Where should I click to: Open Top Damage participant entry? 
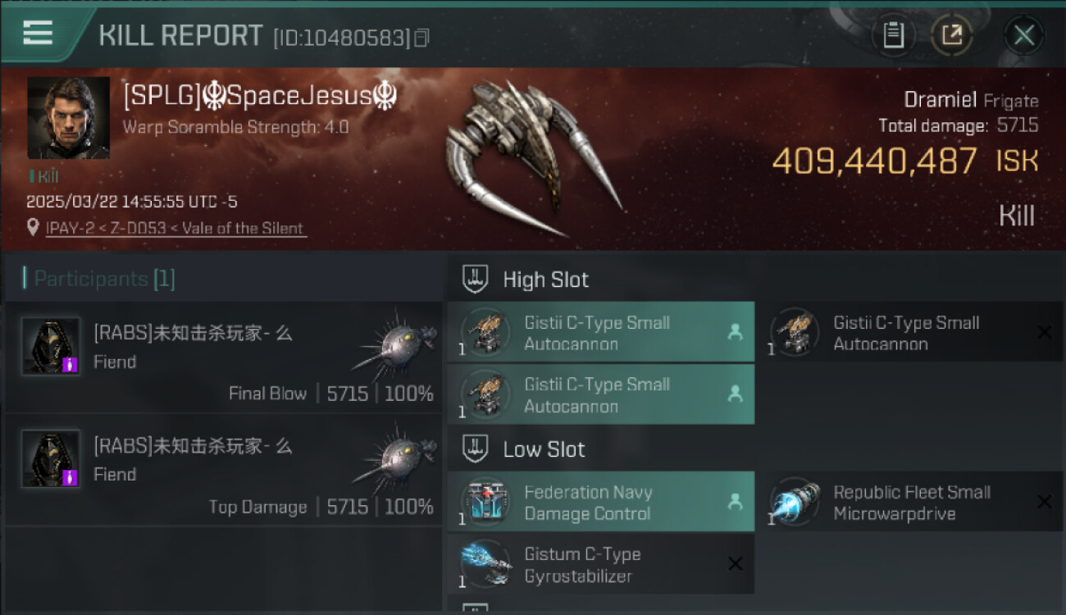pyautogui.click(x=223, y=470)
